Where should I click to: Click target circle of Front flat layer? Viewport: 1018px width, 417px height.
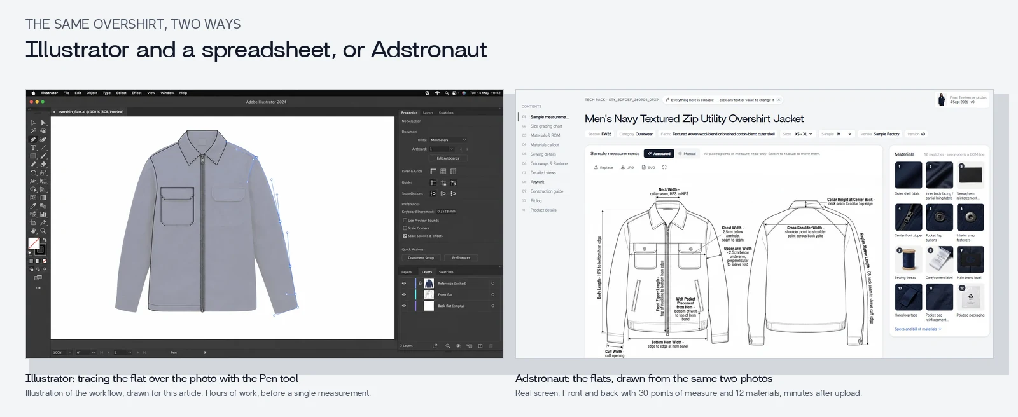pyautogui.click(x=493, y=294)
